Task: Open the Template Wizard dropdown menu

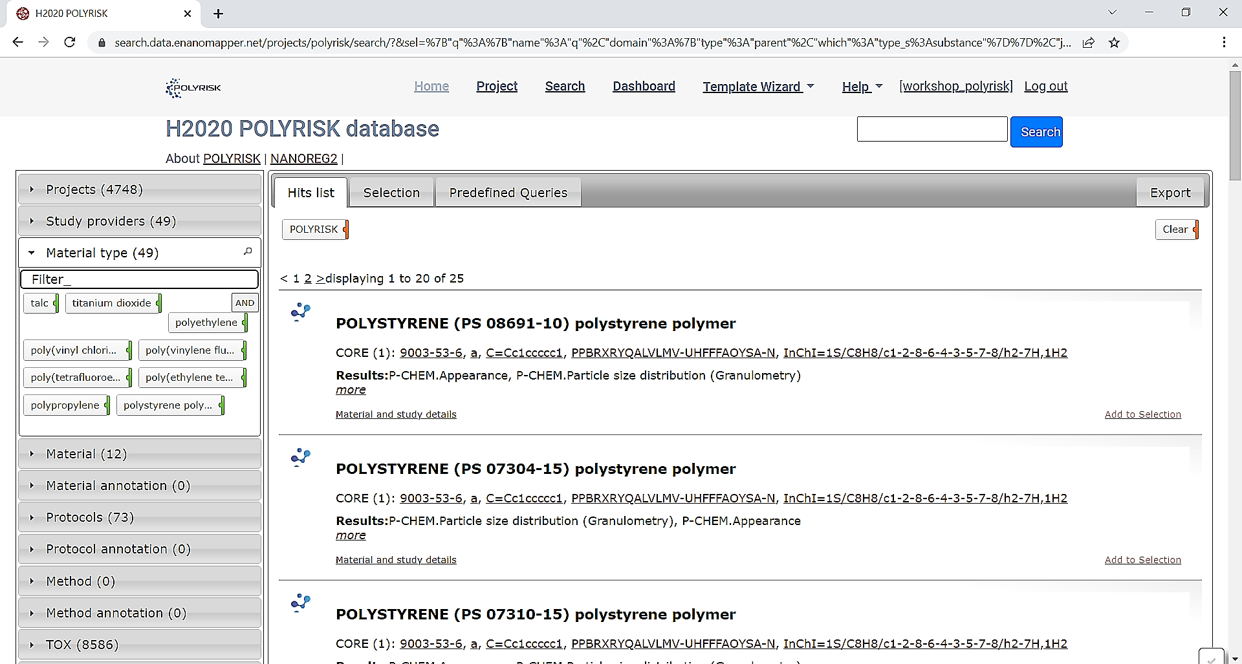Action: (x=757, y=87)
